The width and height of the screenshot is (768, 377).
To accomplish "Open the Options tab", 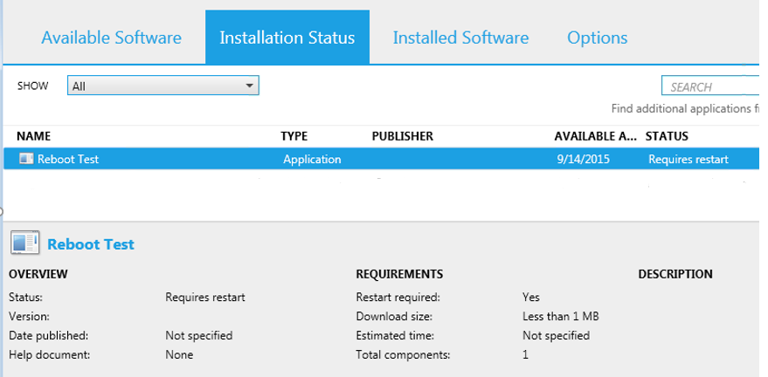I will click(x=597, y=38).
